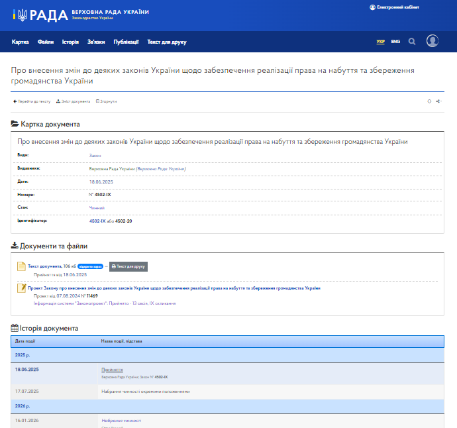Click the 'ВЕРХОВНА РАДА УКРАЇНИ' header title

point(110,12)
